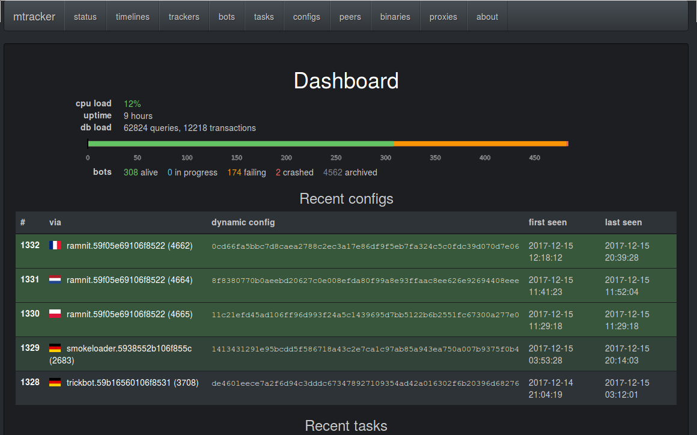Go to the binaries section
The height and width of the screenshot is (435, 697).
[395, 17]
